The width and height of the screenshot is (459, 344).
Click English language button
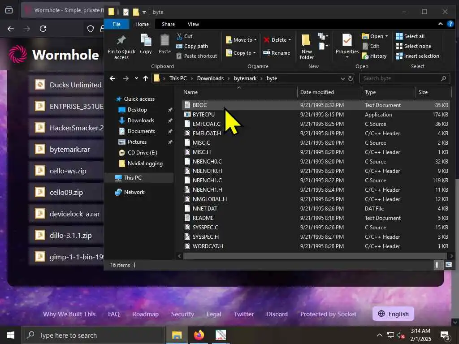393,314
